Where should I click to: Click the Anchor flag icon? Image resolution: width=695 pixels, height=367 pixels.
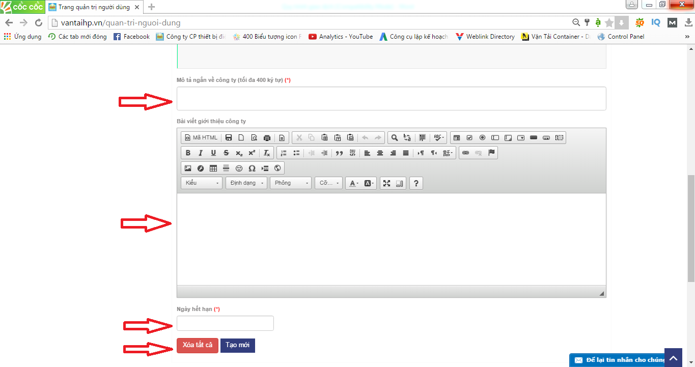pyautogui.click(x=491, y=153)
